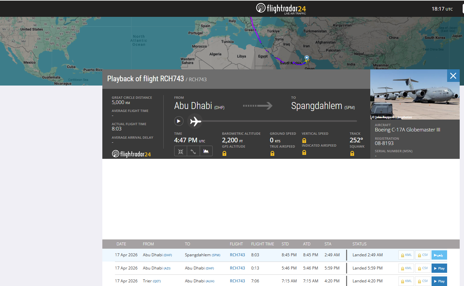Click the fit-to-route collapse arrows icon
The height and width of the screenshot is (286, 464).
(x=180, y=152)
